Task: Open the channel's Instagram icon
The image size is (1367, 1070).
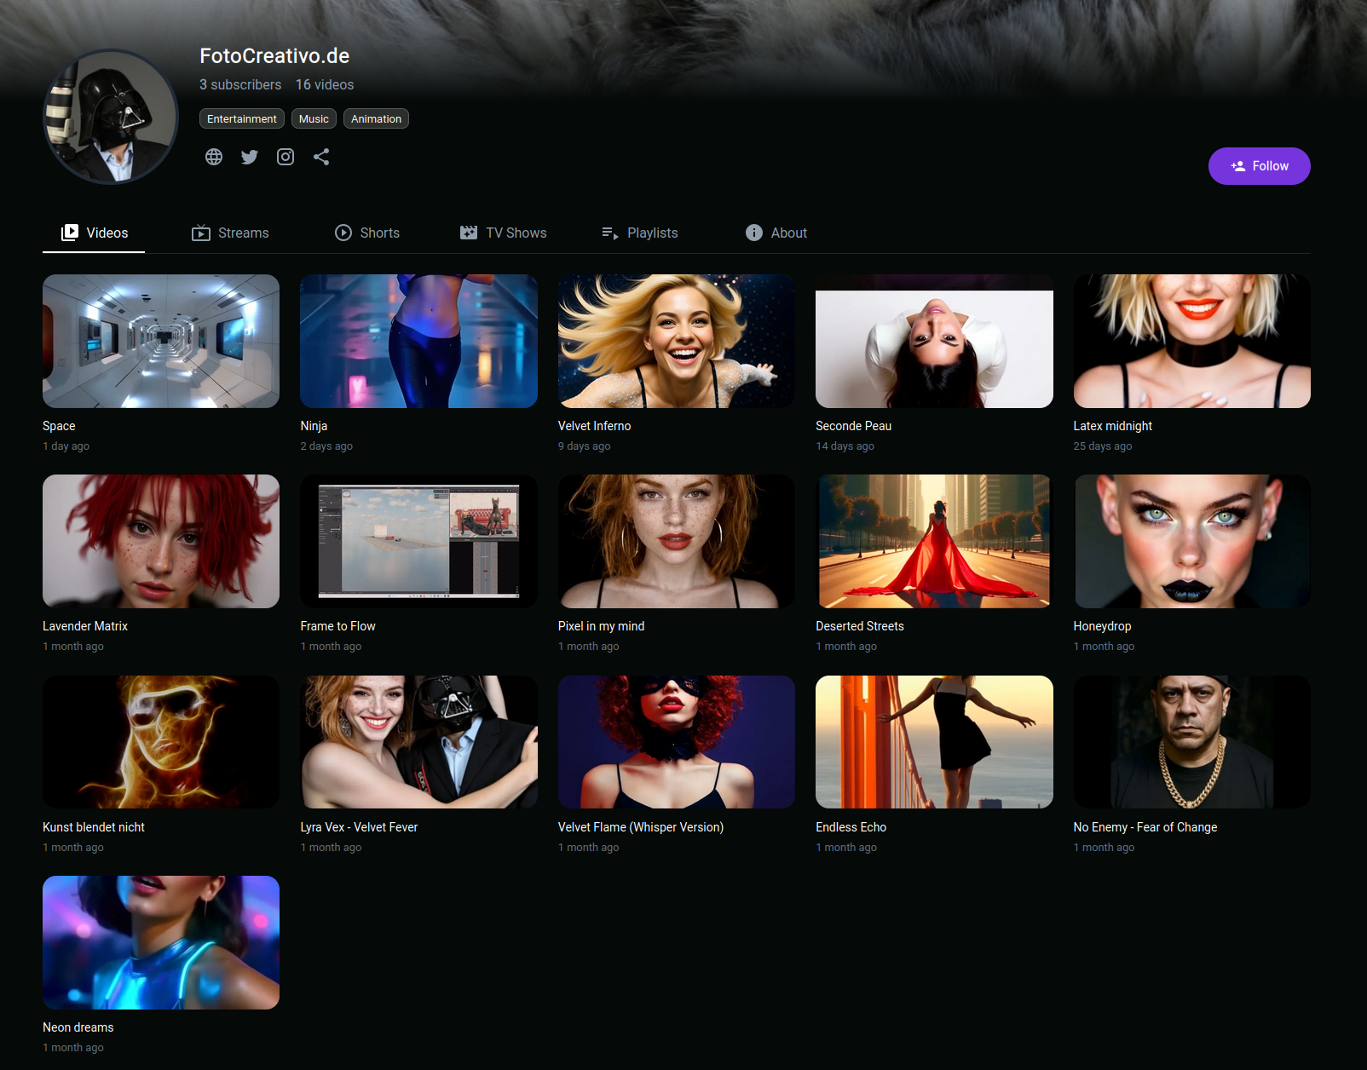Action: 286,157
